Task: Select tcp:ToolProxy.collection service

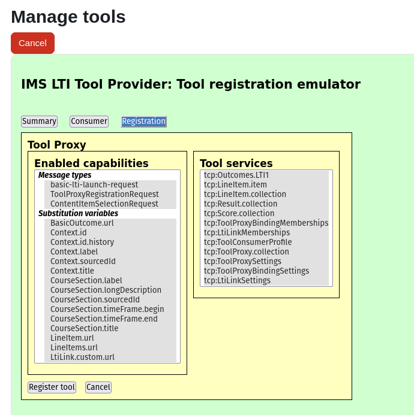Action: pos(266,252)
